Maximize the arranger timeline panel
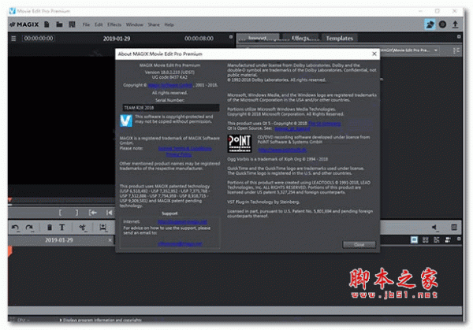The height and width of the screenshot is (330, 473). point(459,239)
